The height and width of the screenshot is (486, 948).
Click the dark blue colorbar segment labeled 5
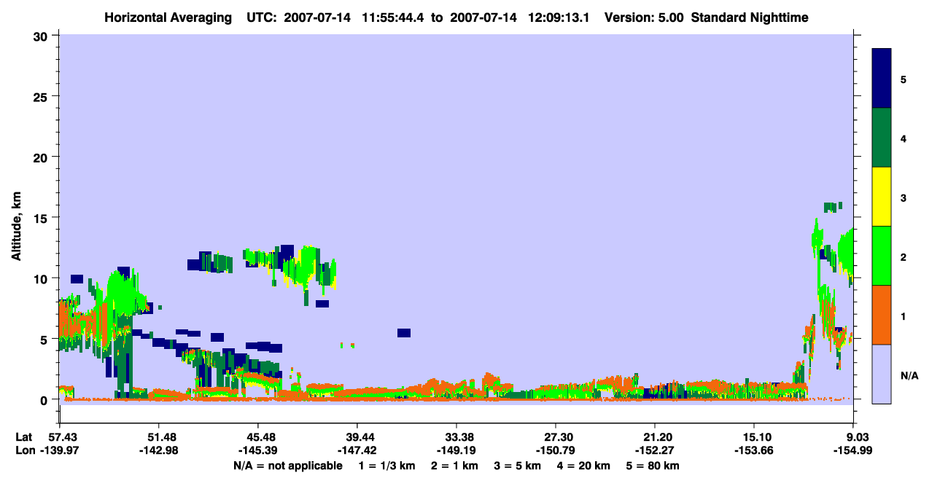[x=882, y=79]
